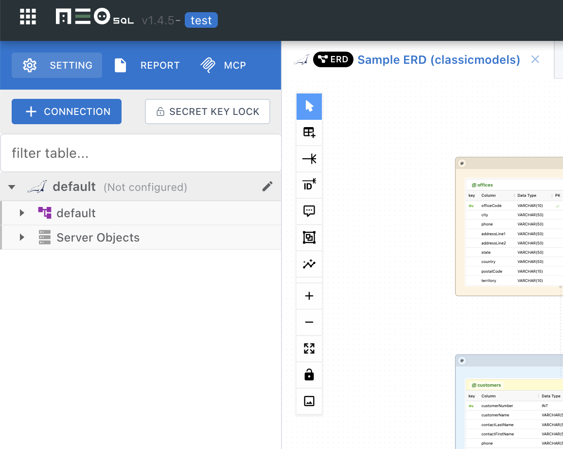Click the MCP paperclip icon
The width and height of the screenshot is (563, 449).
point(208,65)
